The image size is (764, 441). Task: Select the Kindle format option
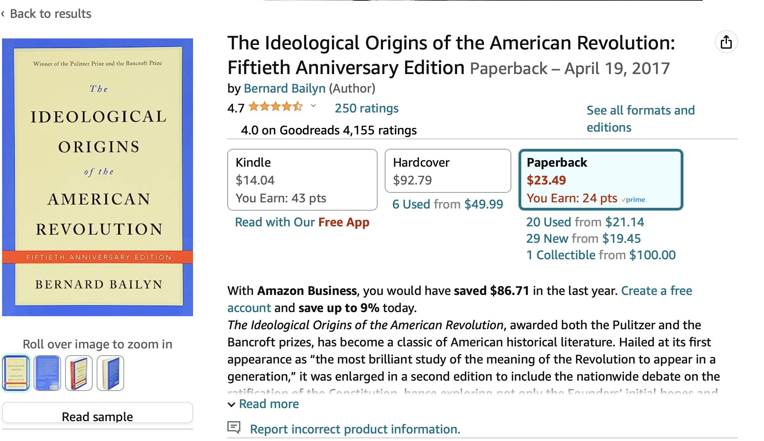point(302,180)
